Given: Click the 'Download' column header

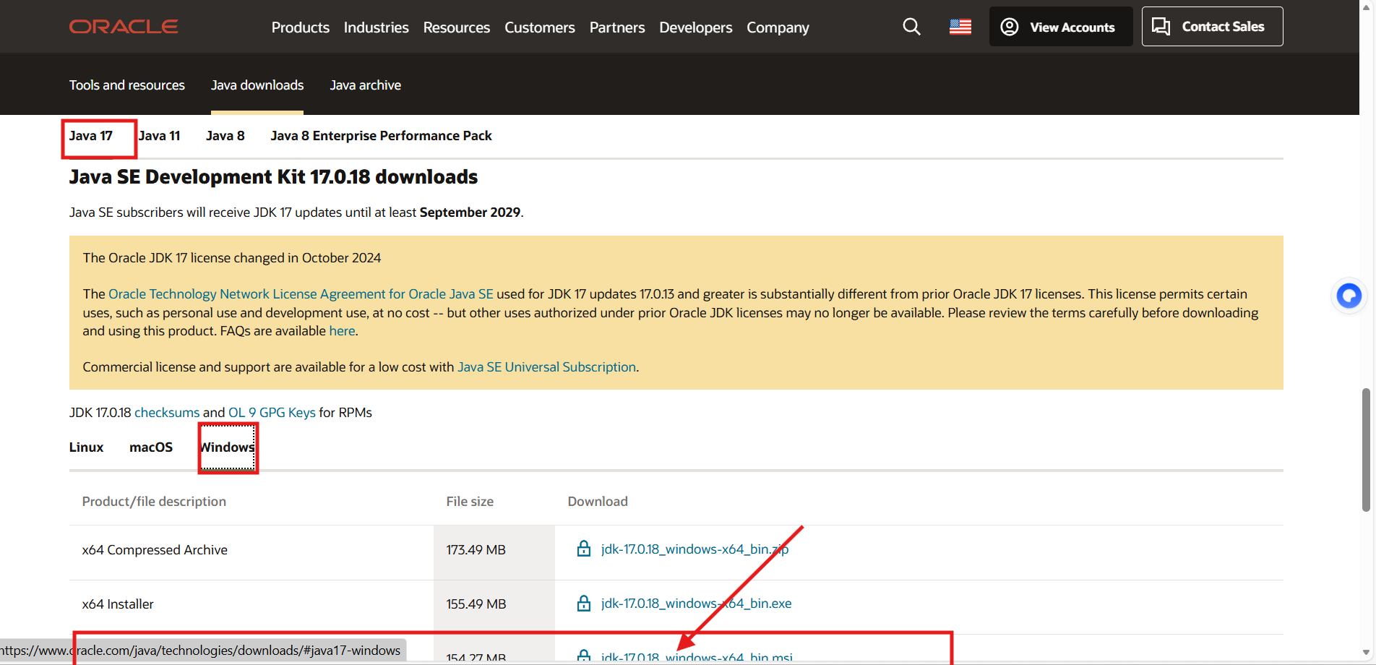Looking at the screenshot, I should 598,502.
